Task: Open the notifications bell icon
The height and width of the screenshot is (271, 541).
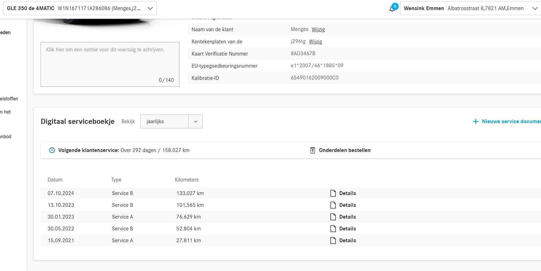Action: pyautogui.click(x=392, y=9)
